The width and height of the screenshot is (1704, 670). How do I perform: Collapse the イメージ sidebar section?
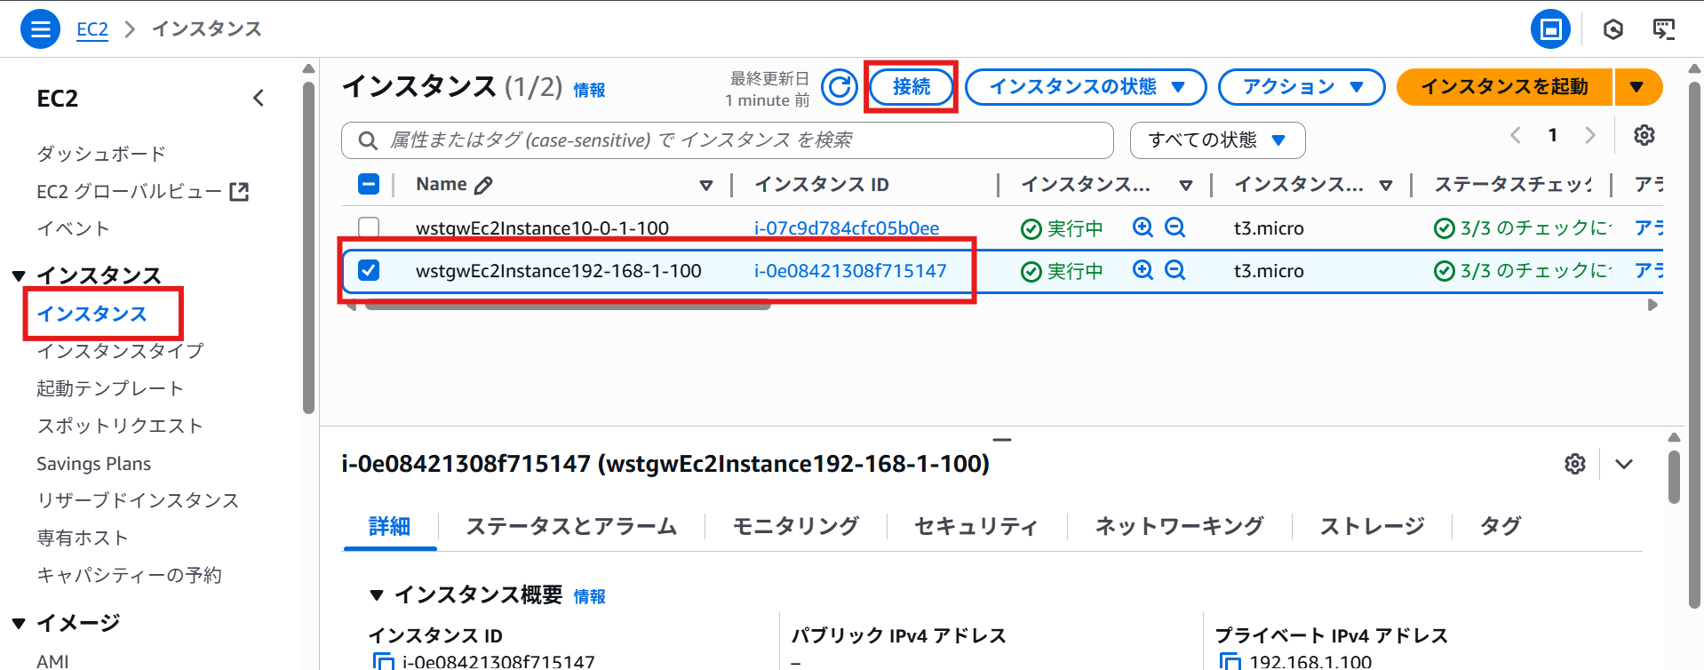click(19, 623)
